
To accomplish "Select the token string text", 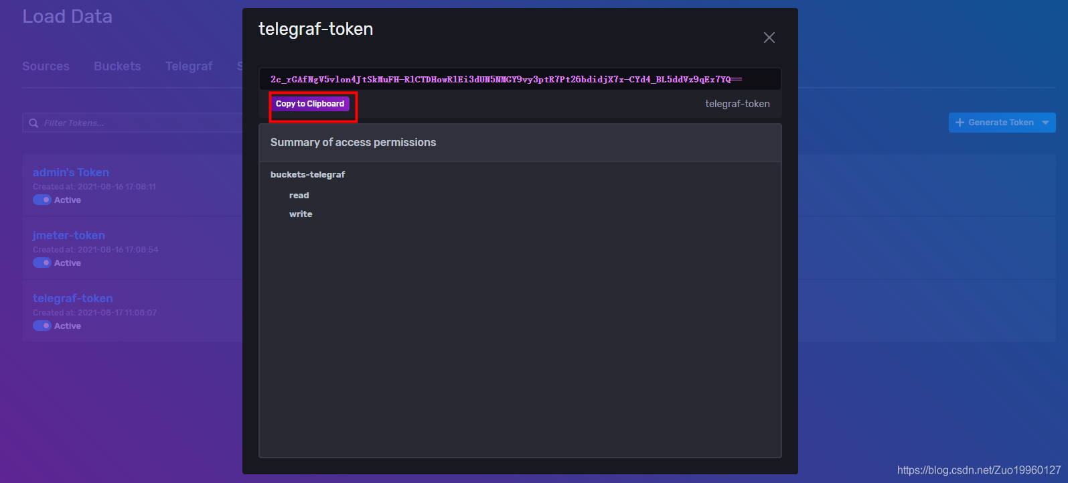I will 506,79.
